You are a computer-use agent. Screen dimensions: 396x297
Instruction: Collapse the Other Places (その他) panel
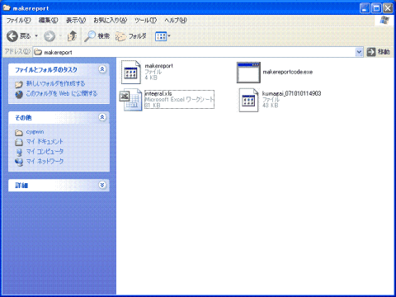(x=102, y=117)
